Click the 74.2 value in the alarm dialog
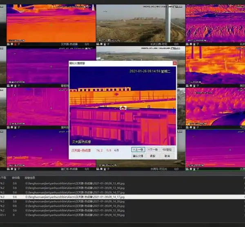This screenshot has width=245, height=227. (99, 150)
